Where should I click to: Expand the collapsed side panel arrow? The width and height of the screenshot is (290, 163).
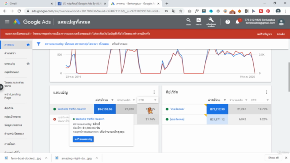(1, 87)
